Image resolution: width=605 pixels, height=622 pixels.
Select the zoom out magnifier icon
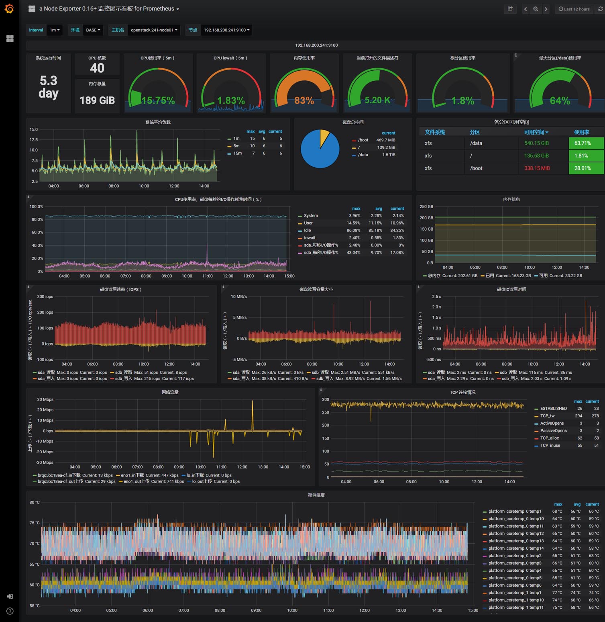[536, 9]
